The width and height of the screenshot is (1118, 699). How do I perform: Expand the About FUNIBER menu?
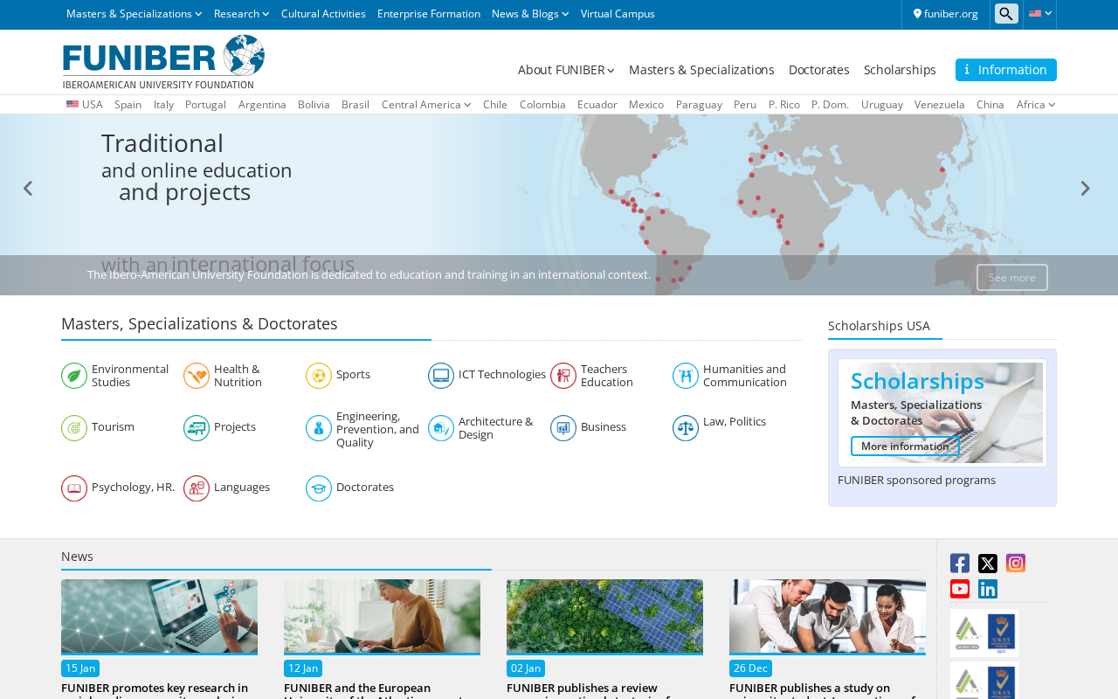pos(566,70)
